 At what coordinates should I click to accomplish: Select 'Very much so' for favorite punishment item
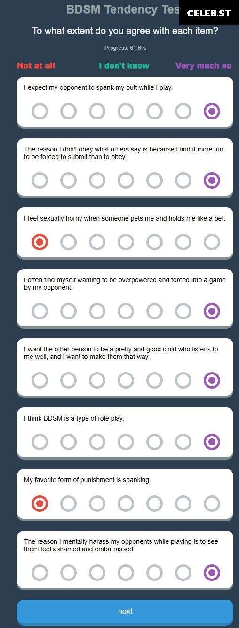pos(212,504)
